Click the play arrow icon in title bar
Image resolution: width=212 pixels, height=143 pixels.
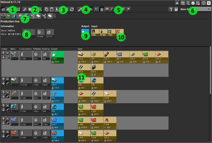coord(178,3)
